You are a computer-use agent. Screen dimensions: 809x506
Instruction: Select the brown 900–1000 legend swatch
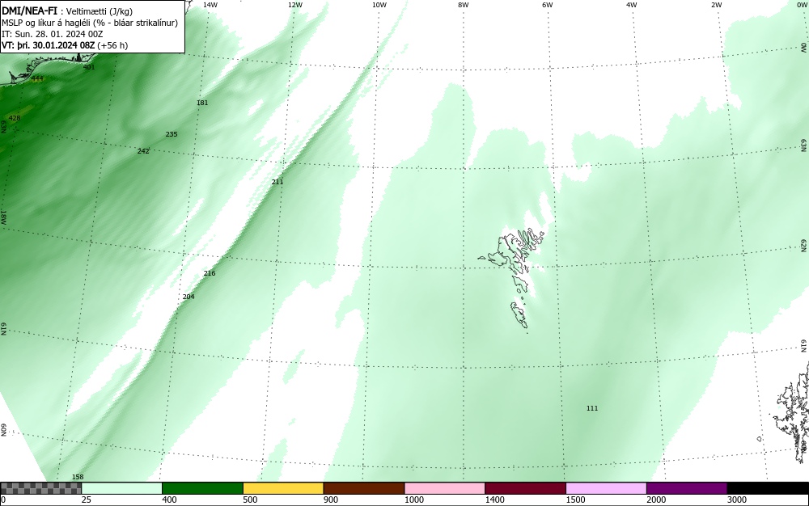pos(364,488)
